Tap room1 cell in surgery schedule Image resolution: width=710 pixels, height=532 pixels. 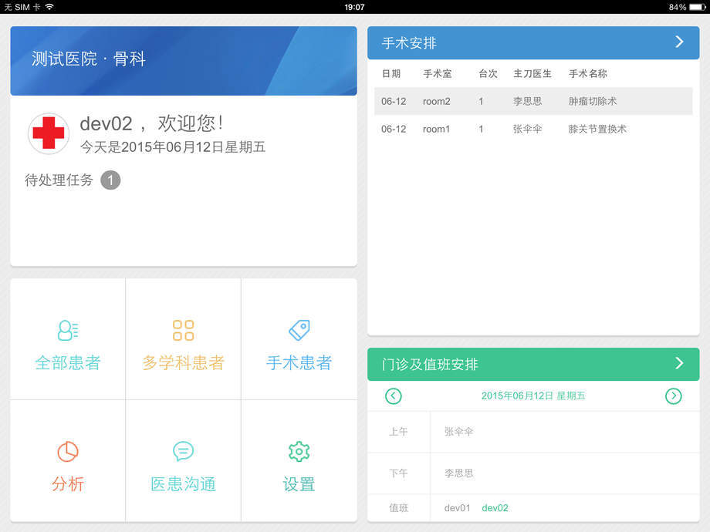437,129
